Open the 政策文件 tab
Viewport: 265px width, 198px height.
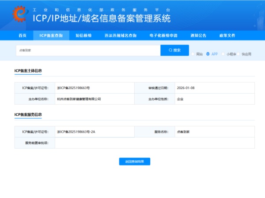coord(227,35)
